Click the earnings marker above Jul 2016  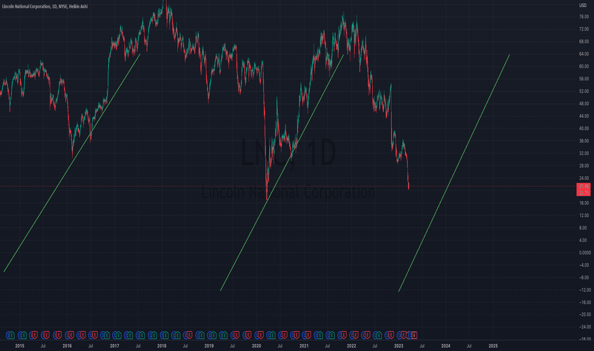(x=94, y=335)
